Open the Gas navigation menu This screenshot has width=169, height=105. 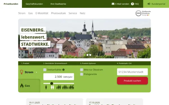click(x=30, y=13)
